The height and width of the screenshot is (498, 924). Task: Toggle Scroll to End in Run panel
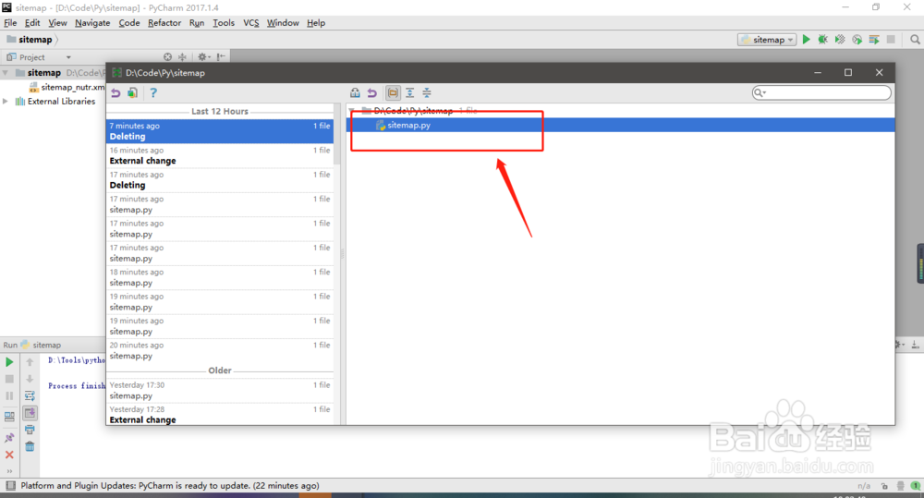coord(30,413)
